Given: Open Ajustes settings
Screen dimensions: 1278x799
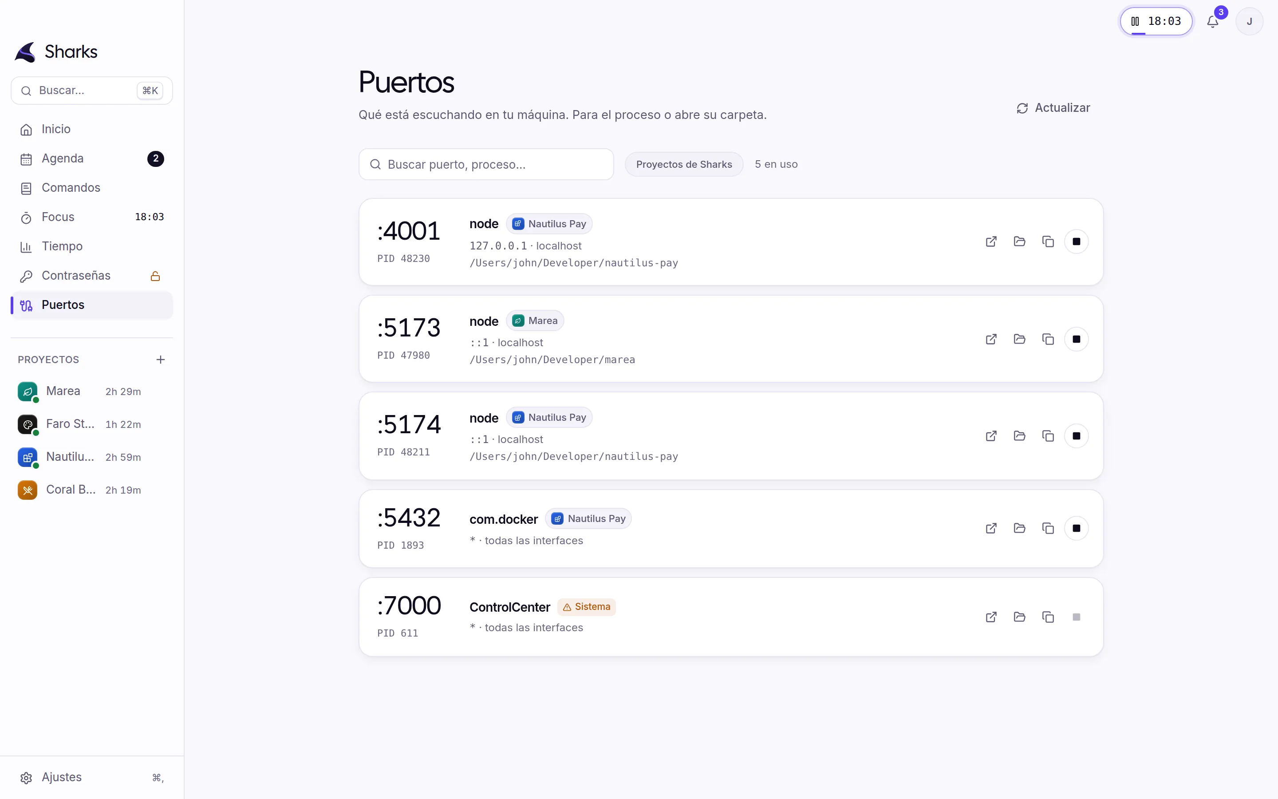Looking at the screenshot, I should (92, 777).
